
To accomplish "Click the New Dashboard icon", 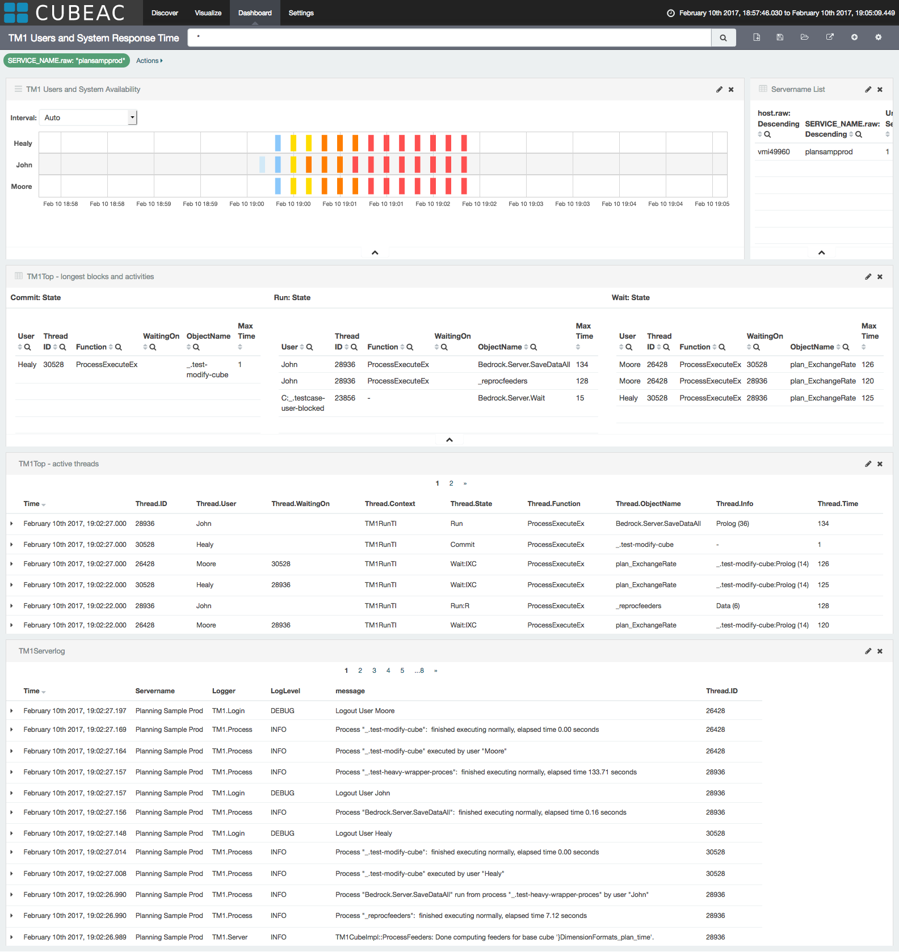I will point(757,37).
